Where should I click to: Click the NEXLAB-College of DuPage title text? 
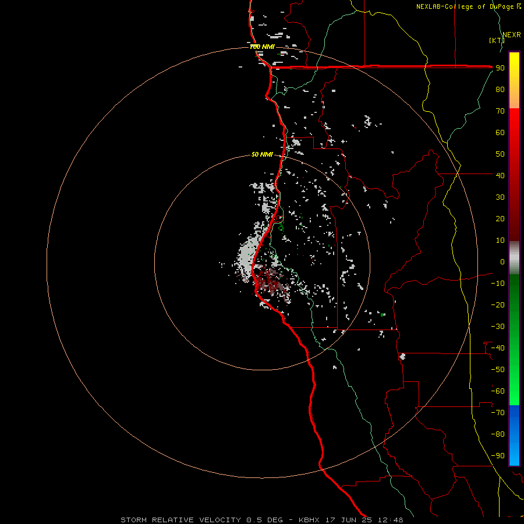coord(468,6)
